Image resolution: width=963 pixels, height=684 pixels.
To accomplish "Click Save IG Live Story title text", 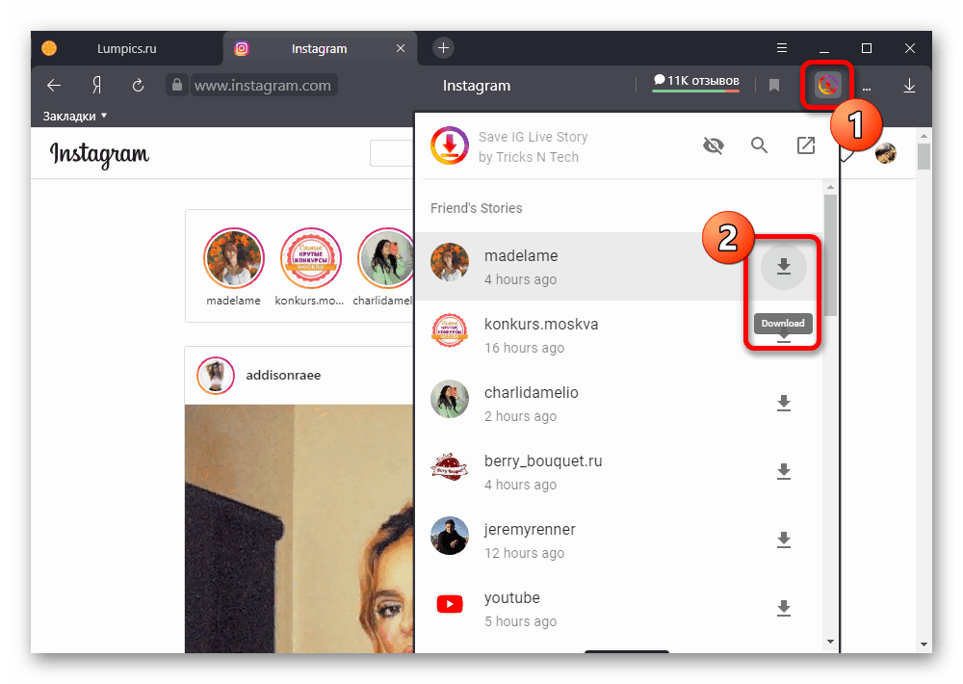I will (534, 137).
